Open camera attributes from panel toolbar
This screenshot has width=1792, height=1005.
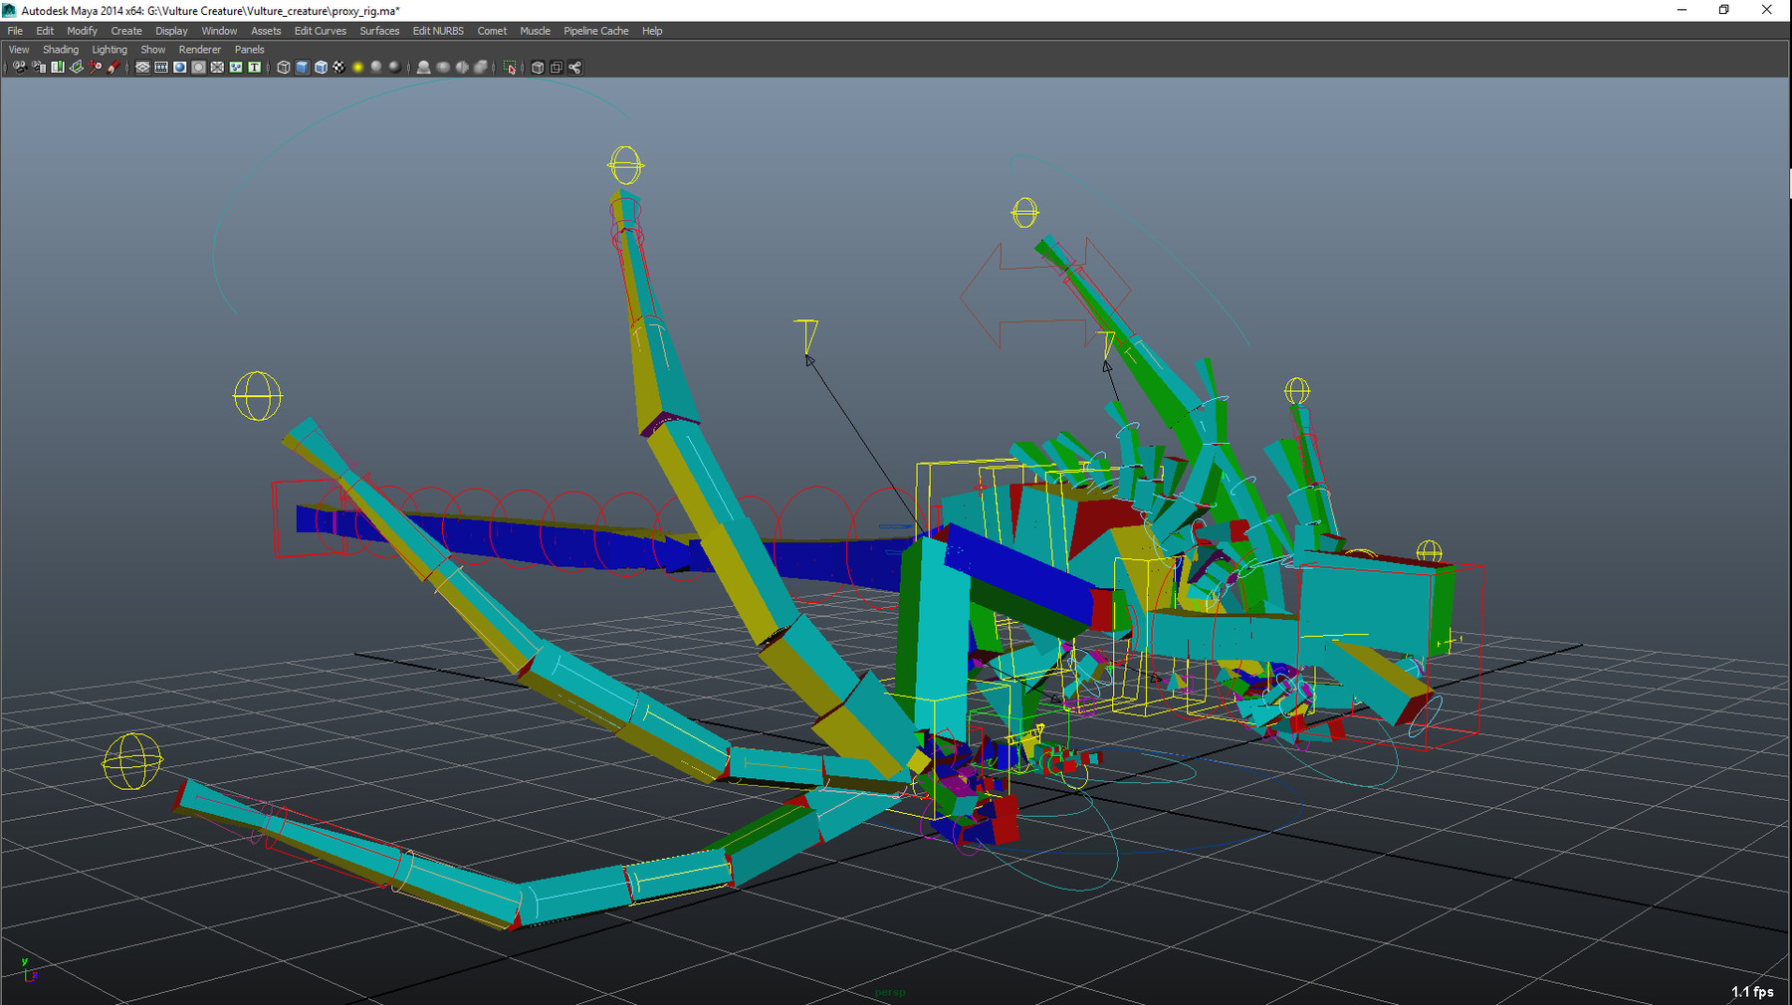coord(38,68)
